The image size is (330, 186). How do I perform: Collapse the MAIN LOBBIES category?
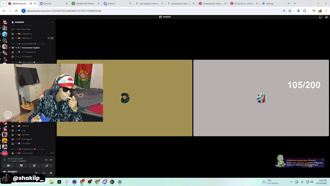tap(28, 62)
